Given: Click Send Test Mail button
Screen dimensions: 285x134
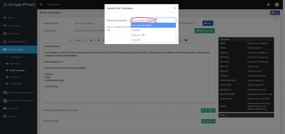Looking at the screenshot, I should click(205, 31).
